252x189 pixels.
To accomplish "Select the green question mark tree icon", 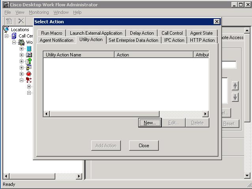I will click(x=29, y=61).
